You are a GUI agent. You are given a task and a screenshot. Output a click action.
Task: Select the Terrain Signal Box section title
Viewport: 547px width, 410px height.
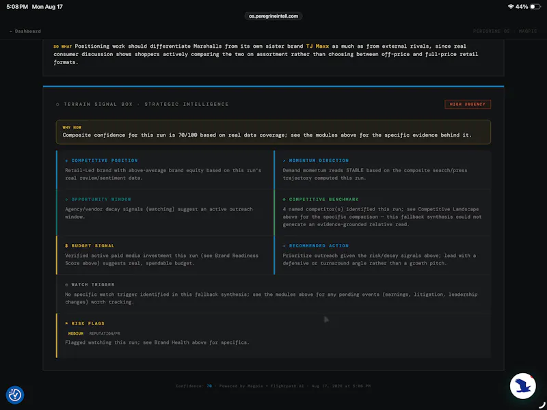[146, 105]
